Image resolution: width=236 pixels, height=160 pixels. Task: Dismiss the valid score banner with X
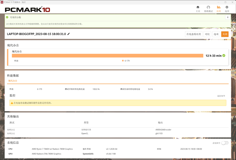pyautogui.click(x=228, y=17)
